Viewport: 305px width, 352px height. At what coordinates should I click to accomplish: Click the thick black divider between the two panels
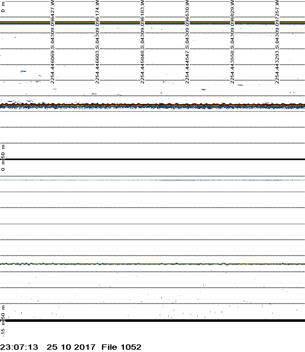(152, 159)
